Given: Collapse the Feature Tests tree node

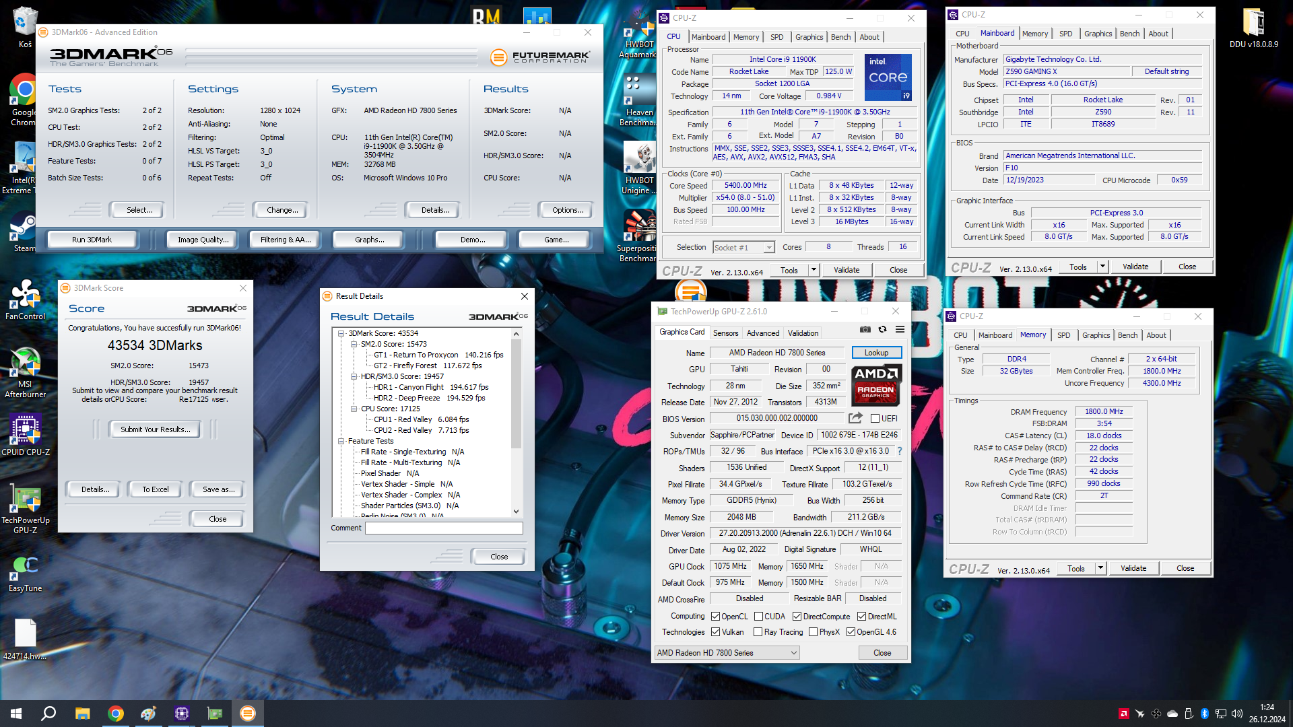Looking at the screenshot, I should (341, 442).
